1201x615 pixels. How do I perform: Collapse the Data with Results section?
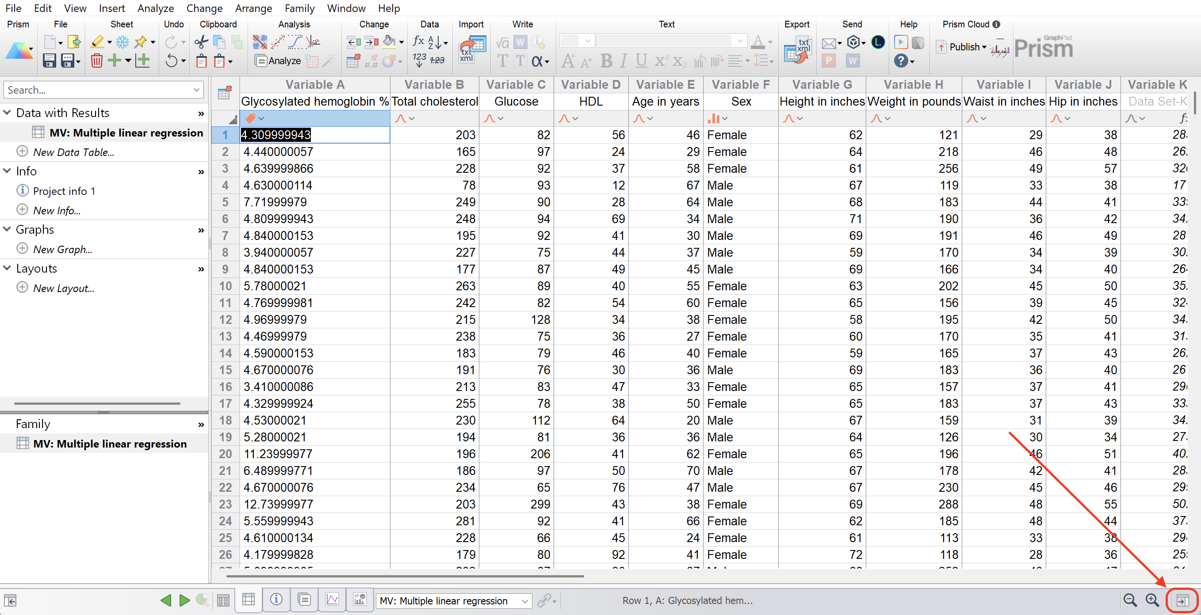[7, 112]
